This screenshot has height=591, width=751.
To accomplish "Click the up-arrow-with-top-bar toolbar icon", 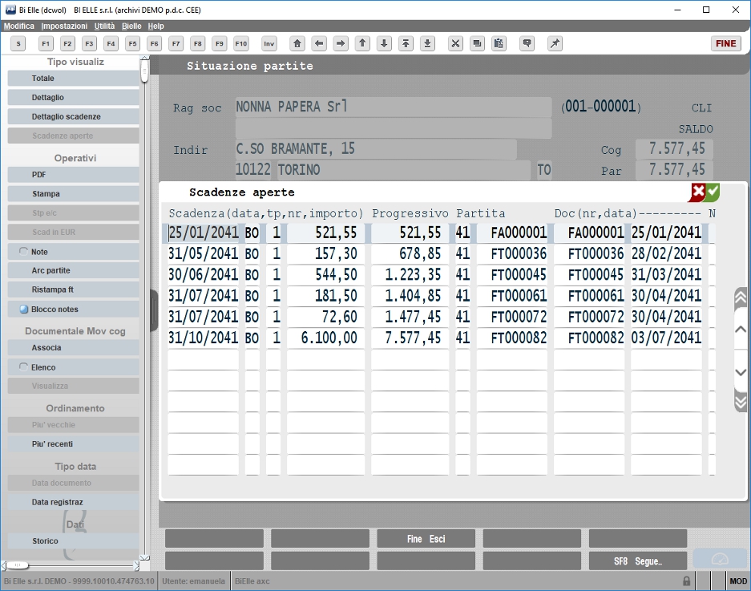I will click(406, 43).
